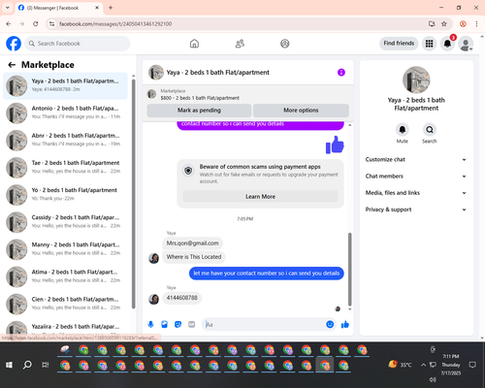Screen dimensions: 485x388
Task: Click the message Aa input field
Action: [264, 324]
